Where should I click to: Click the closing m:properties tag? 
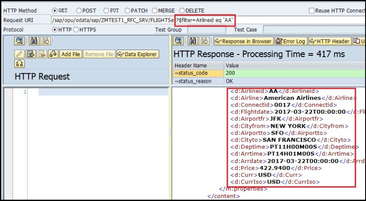point(243,189)
